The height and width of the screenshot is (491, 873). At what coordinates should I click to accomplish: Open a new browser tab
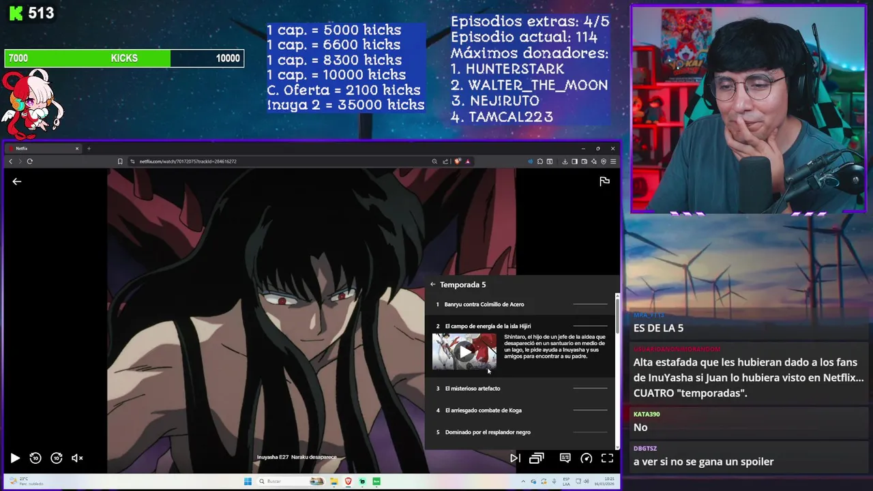[89, 148]
